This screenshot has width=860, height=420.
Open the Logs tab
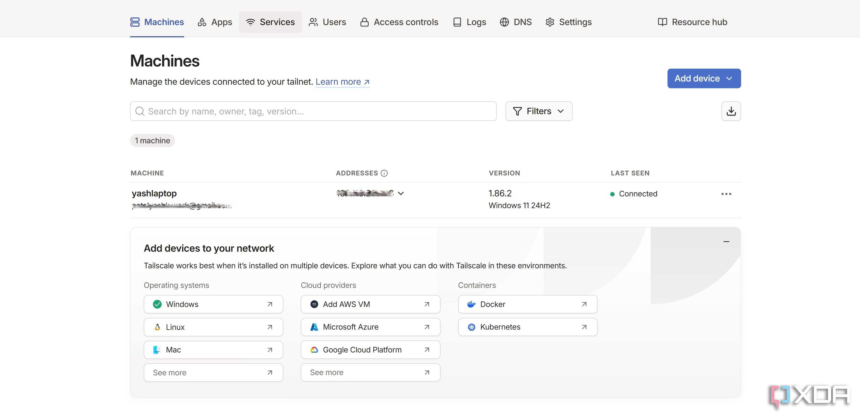click(469, 22)
